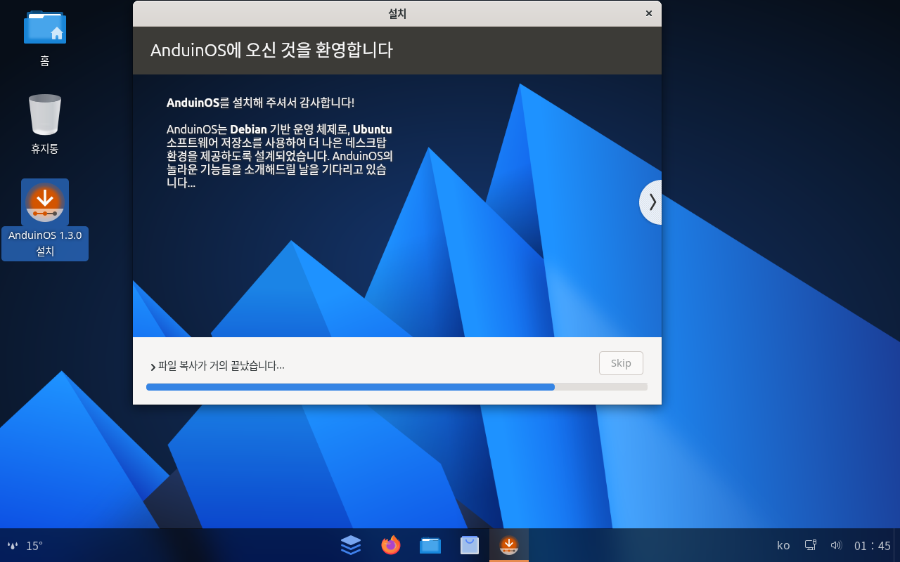This screenshot has width=900, height=562.
Task: Open the weather widget showing 15°
Action: click(x=25, y=546)
